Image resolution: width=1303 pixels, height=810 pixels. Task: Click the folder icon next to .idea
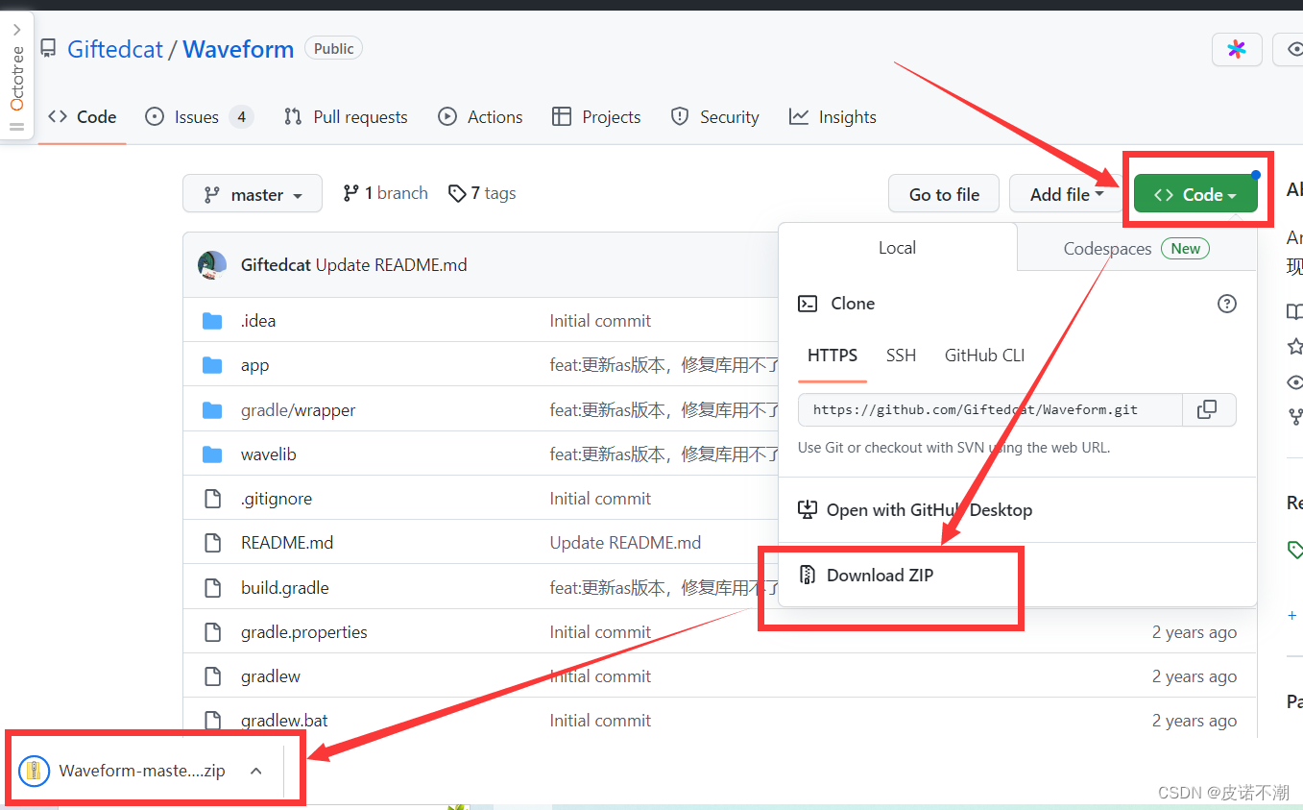click(212, 321)
